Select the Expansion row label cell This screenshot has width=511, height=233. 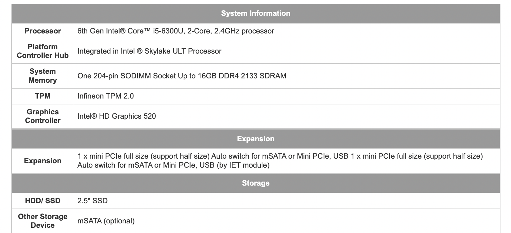(43, 161)
